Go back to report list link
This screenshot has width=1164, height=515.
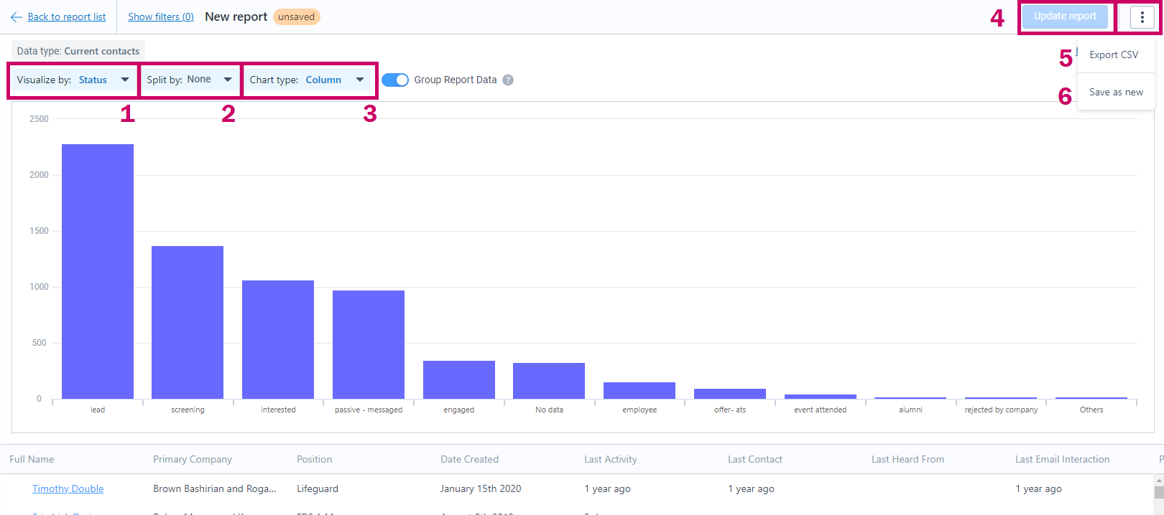pos(67,17)
